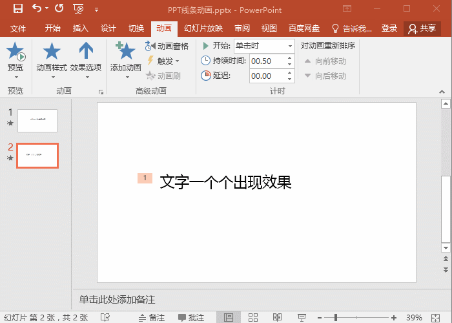
Task: Open the 百度网盘 tab
Action: pos(304,28)
